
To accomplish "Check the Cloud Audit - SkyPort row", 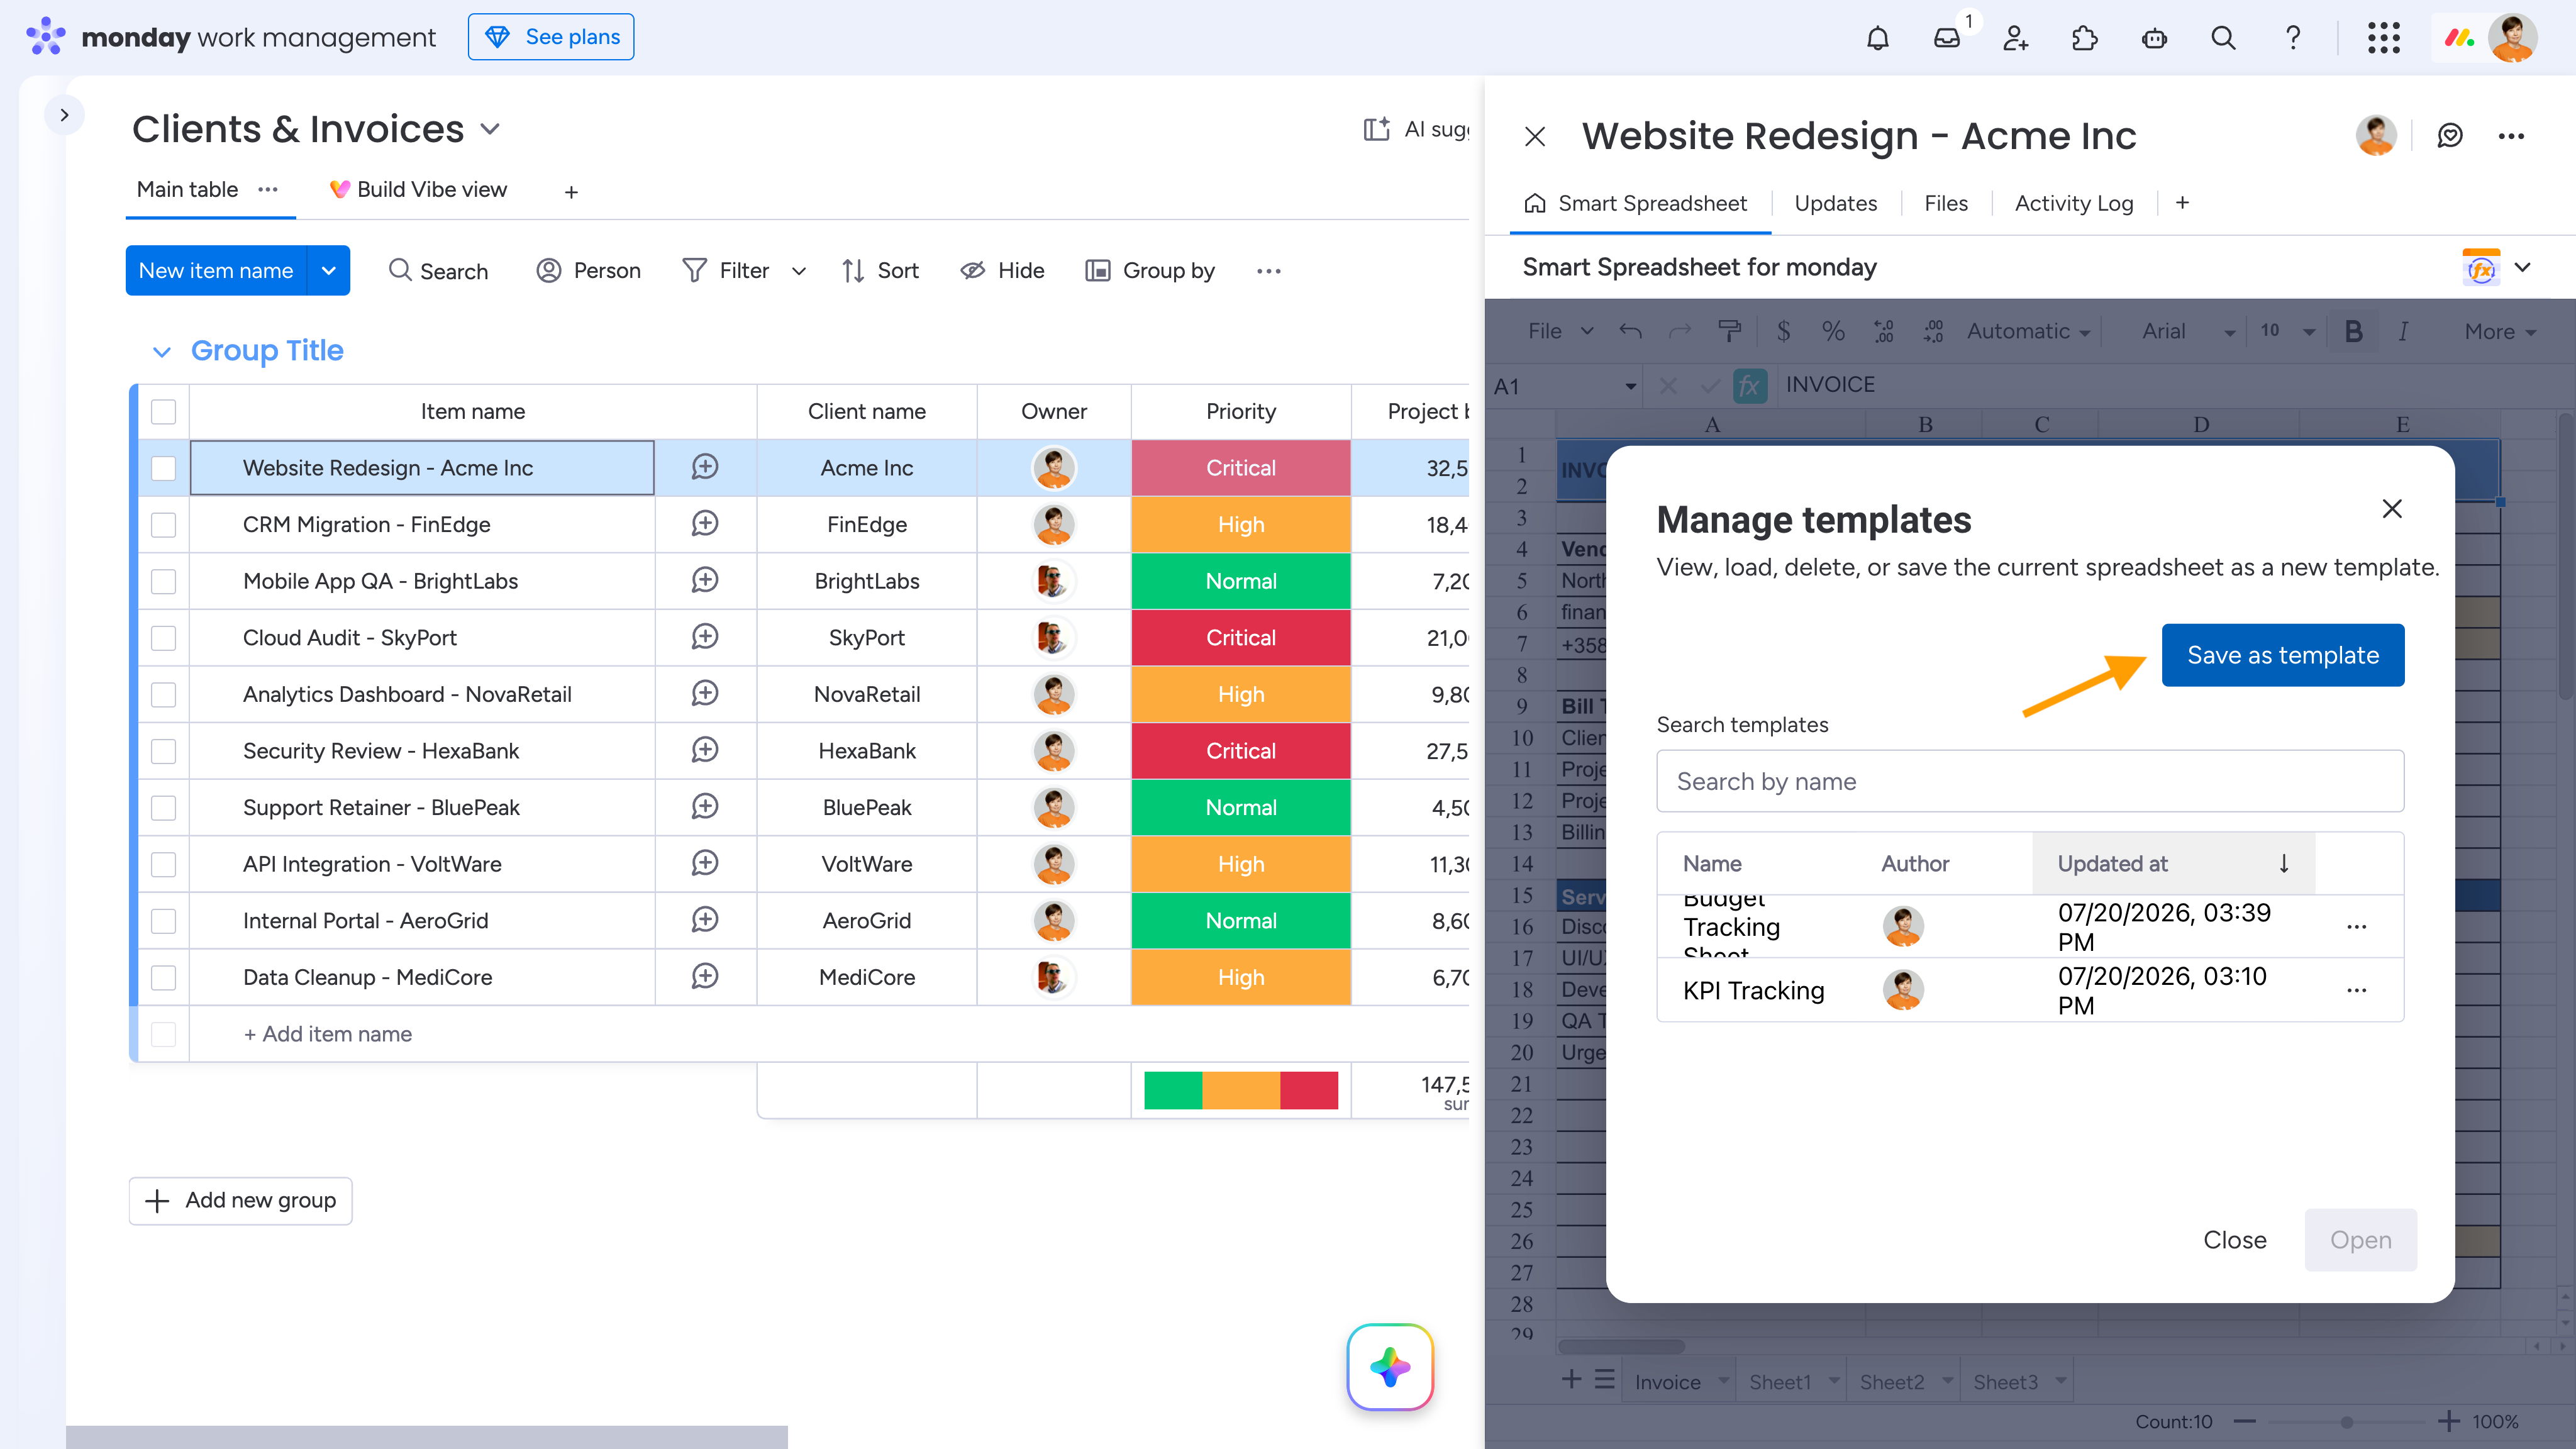I will pyautogui.click(x=163, y=638).
